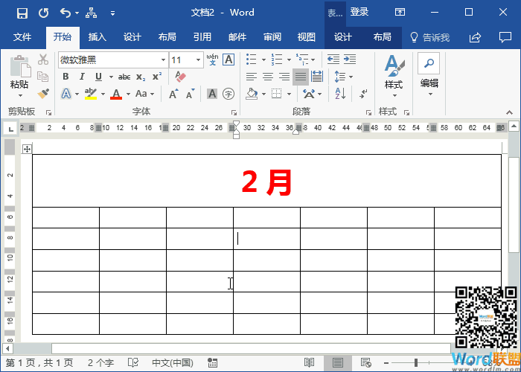
Task: Align text right
Action: point(284,77)
